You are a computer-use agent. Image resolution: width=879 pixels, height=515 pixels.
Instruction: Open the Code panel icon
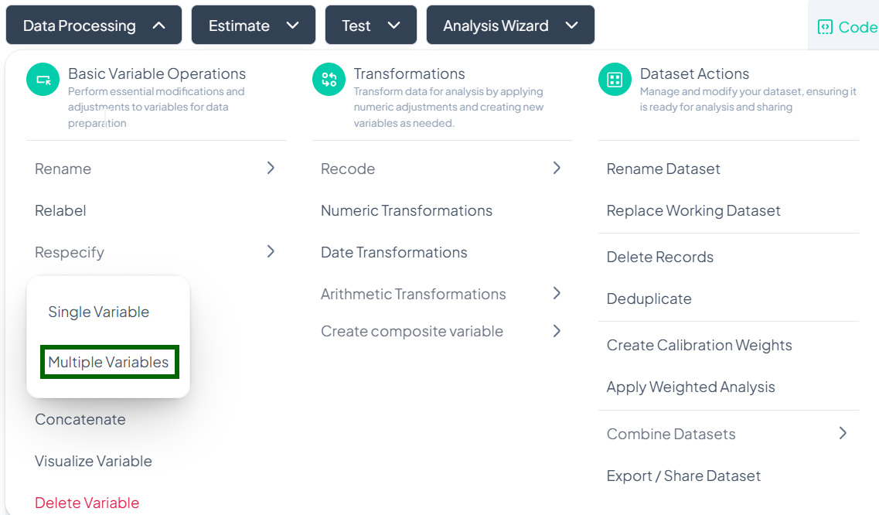coord(825,27)
